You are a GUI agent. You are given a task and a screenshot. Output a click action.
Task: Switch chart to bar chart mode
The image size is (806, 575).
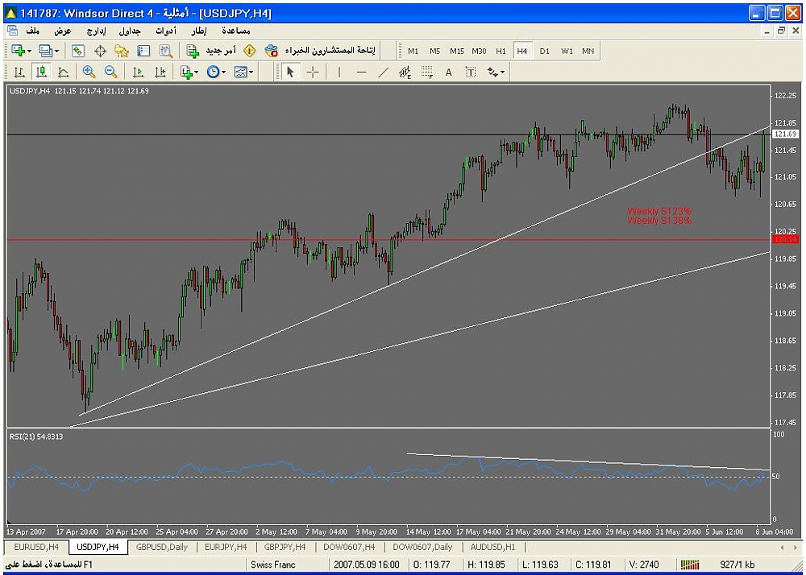(19, 72)
